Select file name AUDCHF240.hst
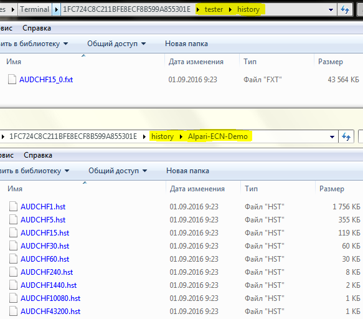Image resolution: width=363 pixels, height=319 pixels. point(47,272)
